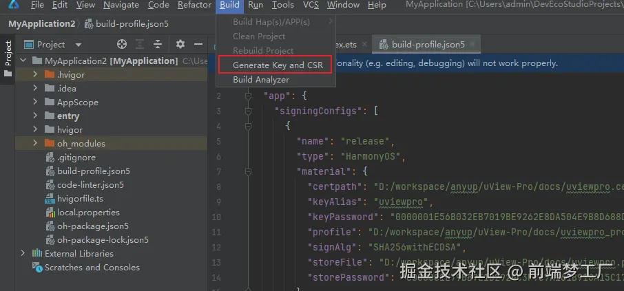
Task: Choose Build Analyzer from Build menu
Action: point(275,80)
